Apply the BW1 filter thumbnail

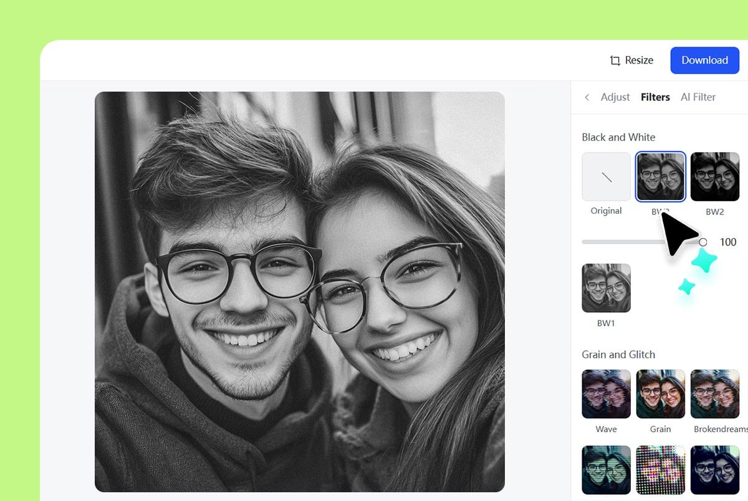pyautogui.click(x=607, y=288)
